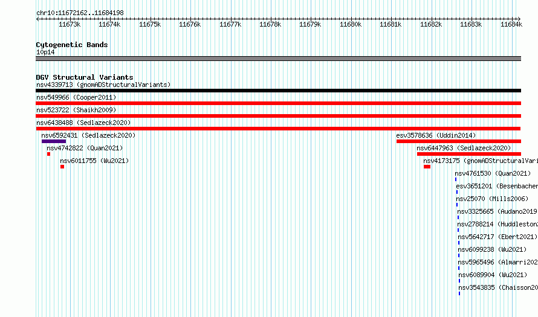This screenshot has height=317, width=538.
Task: Click the 11683k ruler tick label
Action: (x=471, y=24)
